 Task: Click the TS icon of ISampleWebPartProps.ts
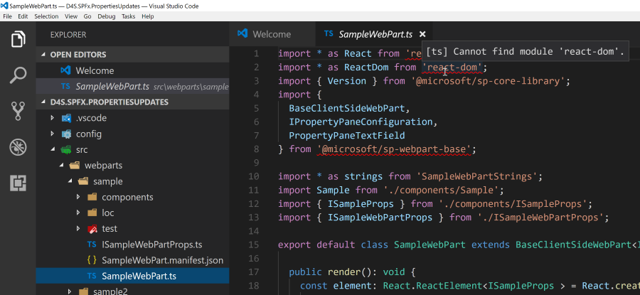coord(92,245)
